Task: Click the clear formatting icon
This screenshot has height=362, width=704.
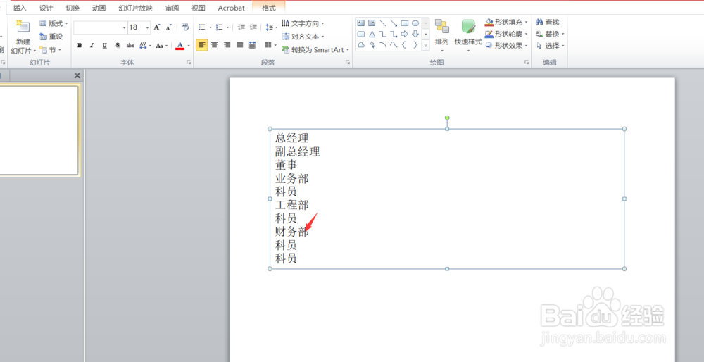Action: tap(185, 27)
